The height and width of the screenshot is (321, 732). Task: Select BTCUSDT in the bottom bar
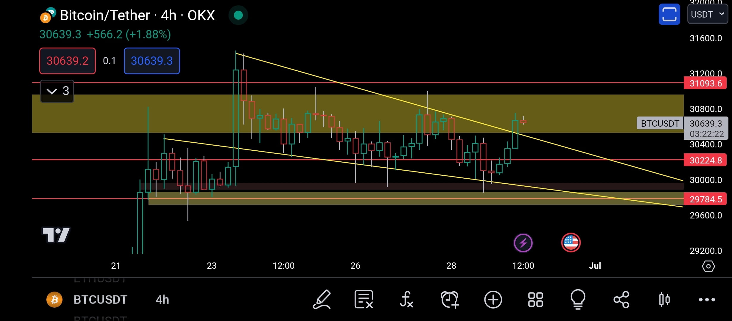(100, 300)
